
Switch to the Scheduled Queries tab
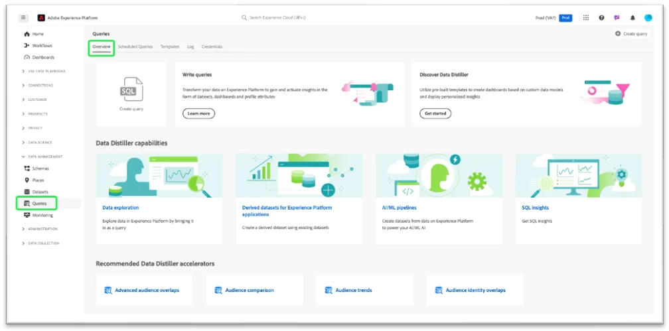[135, 46]
